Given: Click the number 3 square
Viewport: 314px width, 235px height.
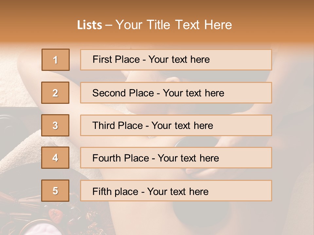Looking at the screenshot, I should pos(55,125).
